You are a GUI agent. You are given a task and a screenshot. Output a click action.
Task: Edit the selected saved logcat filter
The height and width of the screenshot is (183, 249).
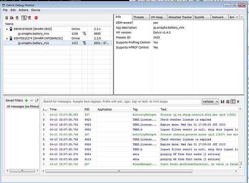click(37, 100)
